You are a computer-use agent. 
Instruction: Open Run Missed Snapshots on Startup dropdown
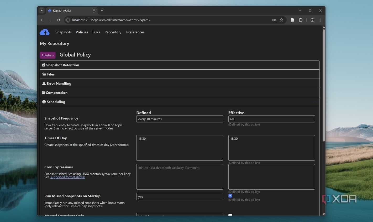(180, 196)
